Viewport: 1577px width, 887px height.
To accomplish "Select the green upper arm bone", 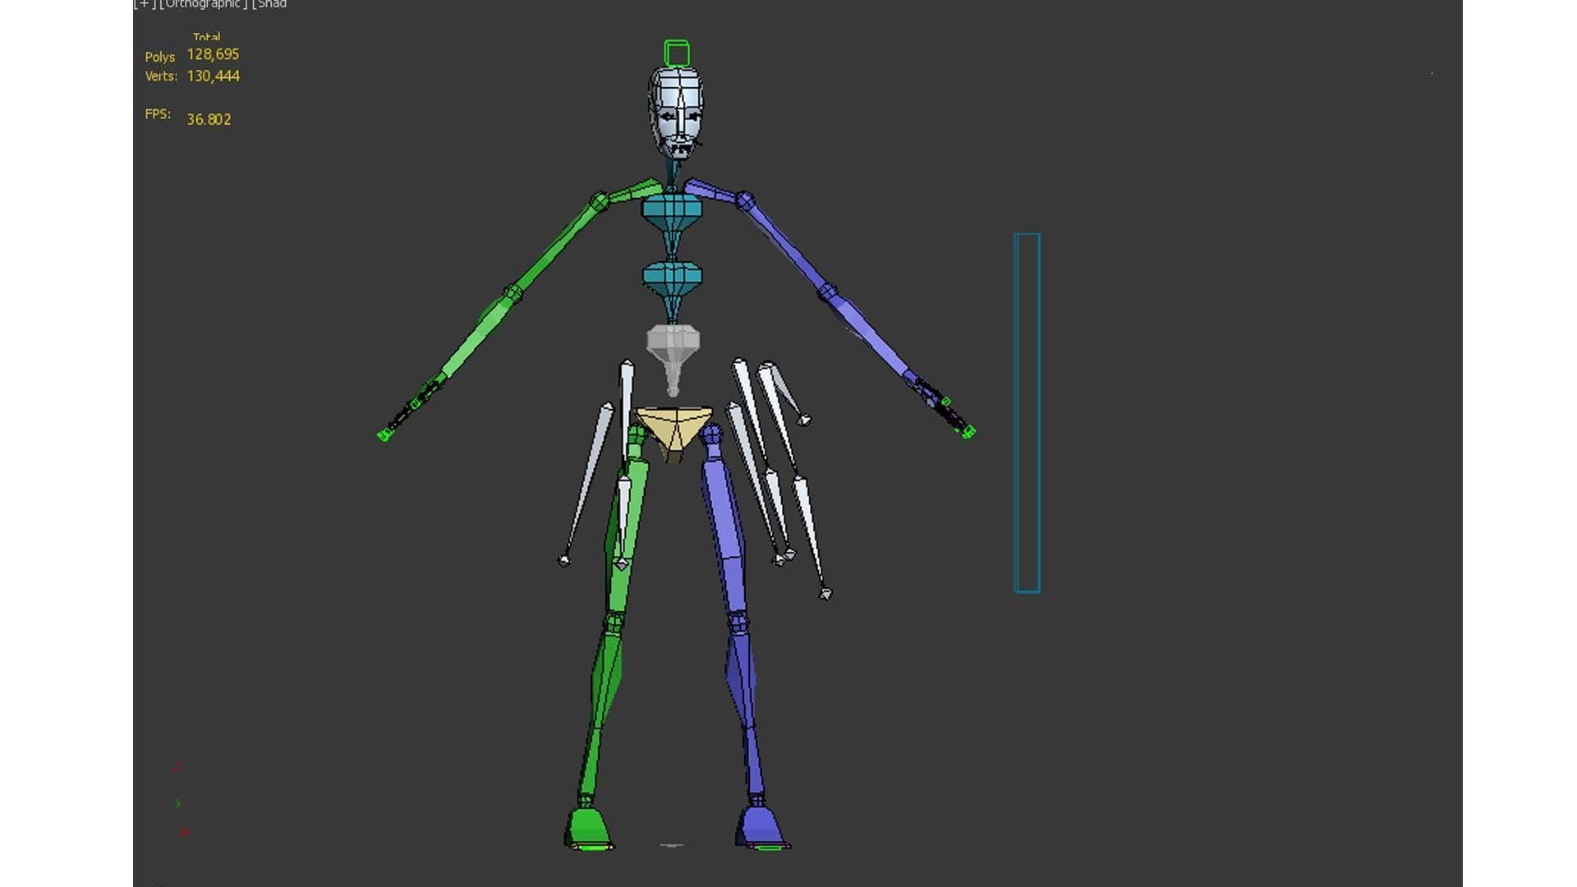I will 557,245.
